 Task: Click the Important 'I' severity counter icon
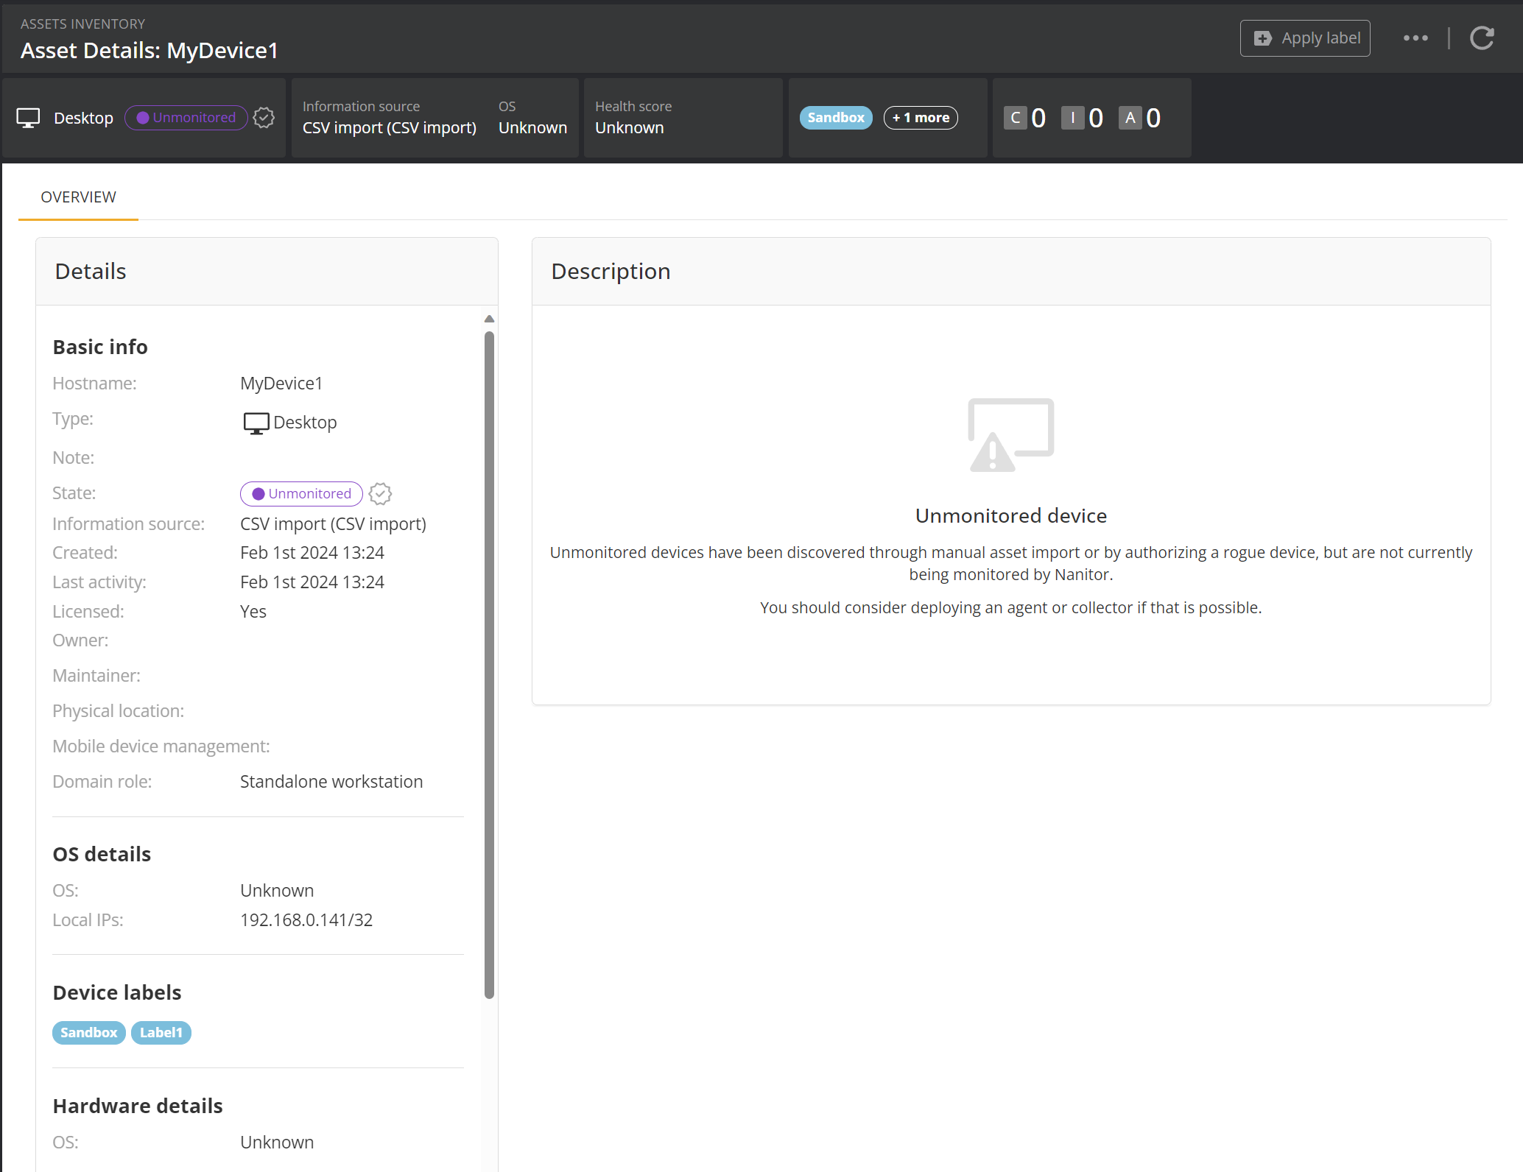click(x=1072, y=118)
